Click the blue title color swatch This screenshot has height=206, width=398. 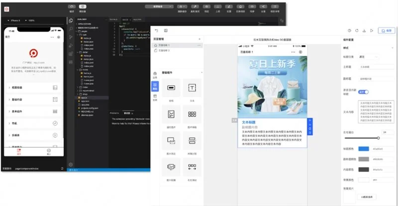(x=364, y=149)
